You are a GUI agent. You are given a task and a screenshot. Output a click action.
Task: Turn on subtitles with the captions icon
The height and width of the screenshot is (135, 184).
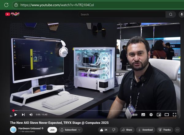[x=143, y=115]
